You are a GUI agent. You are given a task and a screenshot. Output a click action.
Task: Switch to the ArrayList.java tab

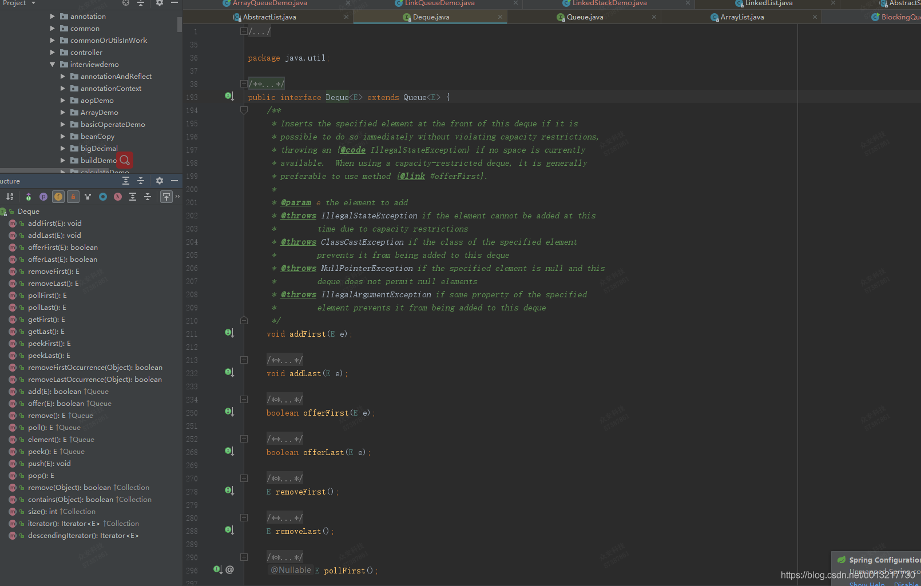click(x=742, y=17)
